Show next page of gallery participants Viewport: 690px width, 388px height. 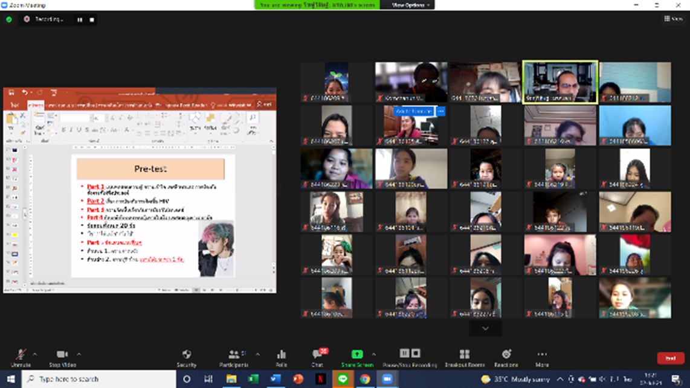(485, 328)
